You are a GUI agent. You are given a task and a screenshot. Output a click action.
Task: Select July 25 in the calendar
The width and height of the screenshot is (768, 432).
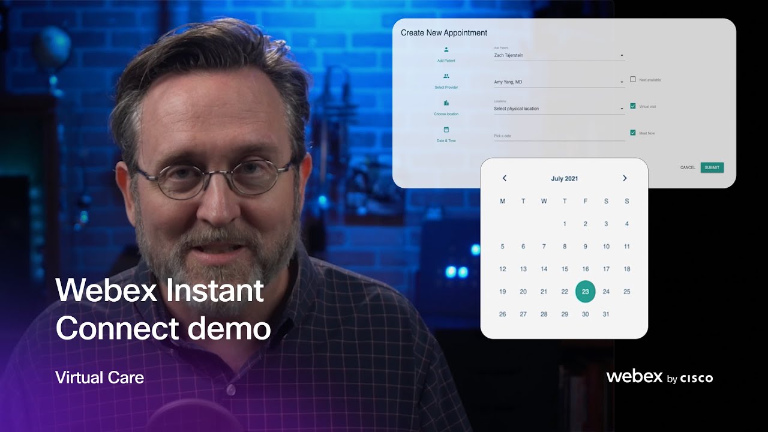click(626, 292)
